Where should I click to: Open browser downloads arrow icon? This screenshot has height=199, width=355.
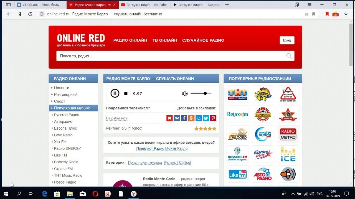click(x=346, y=14)
